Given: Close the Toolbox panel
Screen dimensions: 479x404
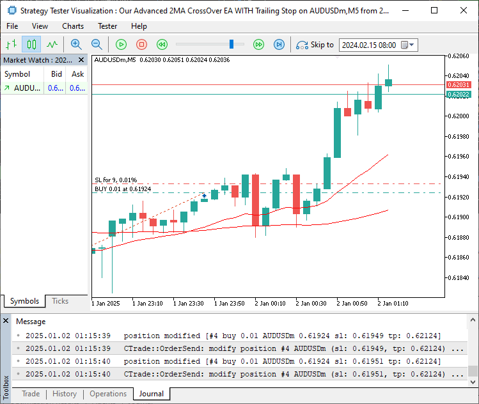Looking at the screenshot, I should coord(6,321).
